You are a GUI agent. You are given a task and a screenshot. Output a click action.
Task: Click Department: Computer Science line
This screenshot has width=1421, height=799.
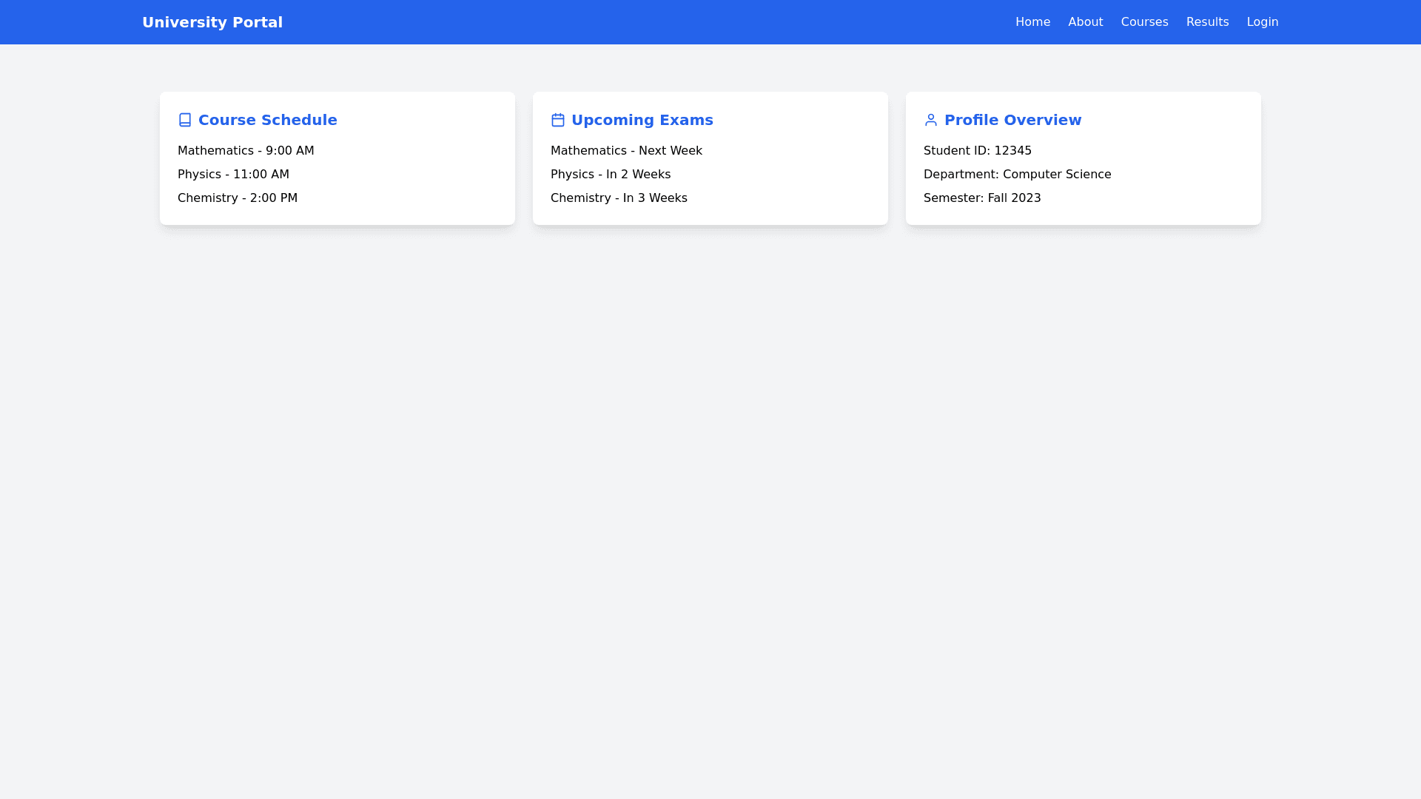click(1017, 175)
